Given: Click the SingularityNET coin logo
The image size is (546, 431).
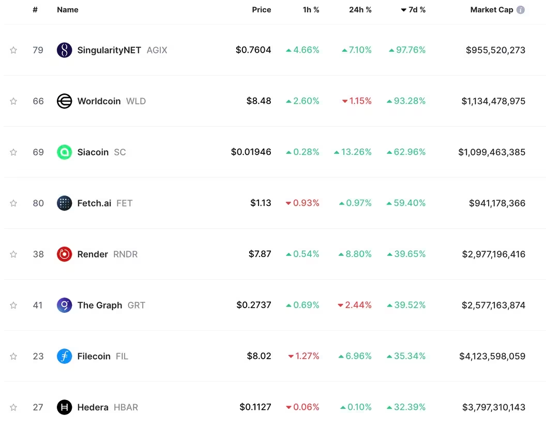Looking at the screenshot, I should 64,50.
